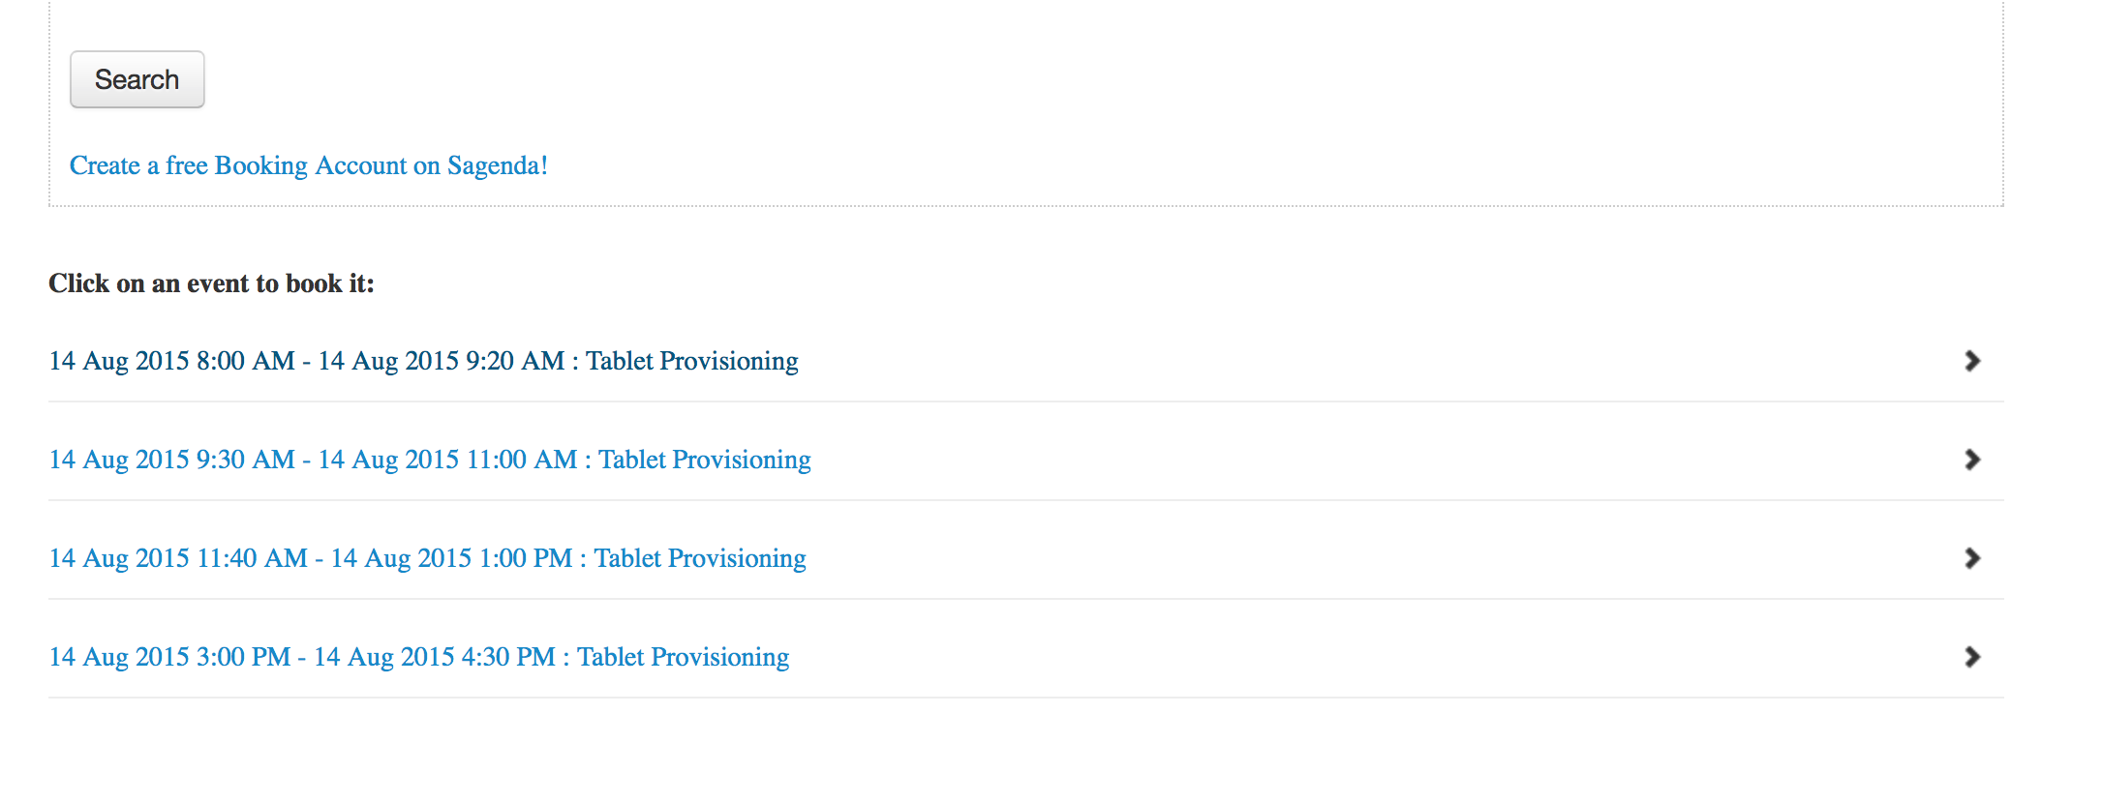
Task: Expand the first Tablet Provisioning row chevron
Action: click(1971, 361)
